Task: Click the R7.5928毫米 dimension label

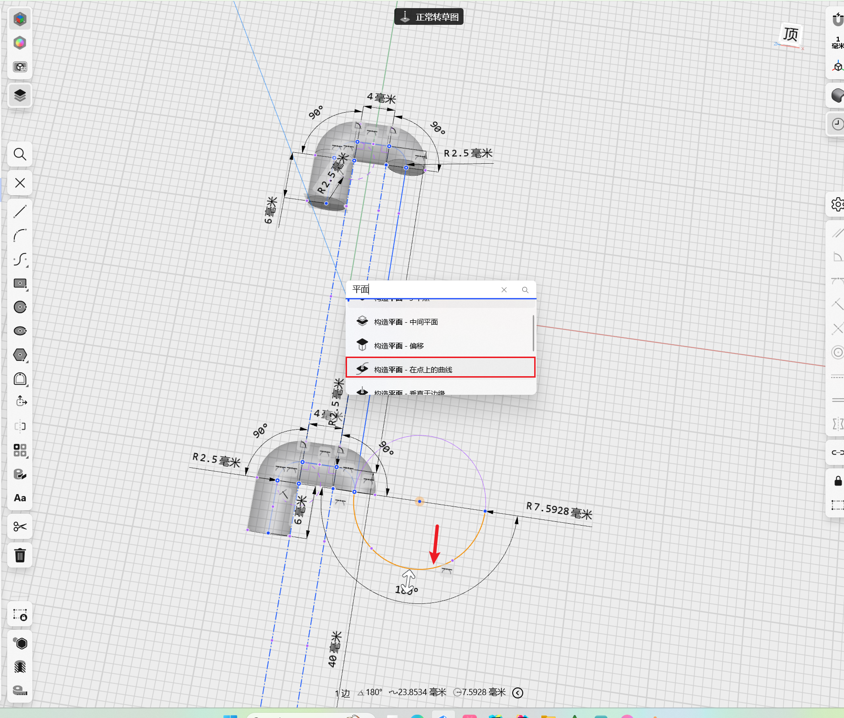Action: tap(559, 510)
